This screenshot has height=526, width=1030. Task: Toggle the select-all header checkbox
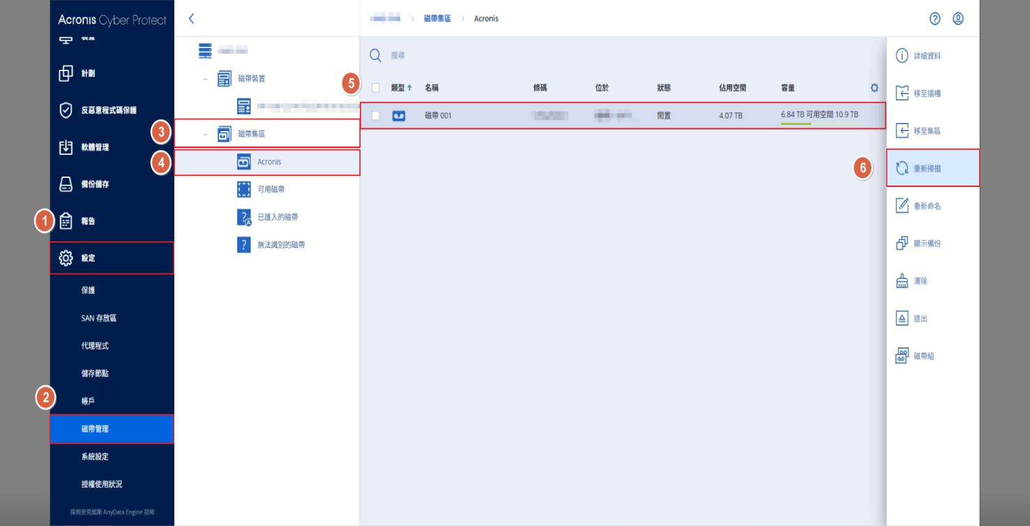click(x=376, y=88)
